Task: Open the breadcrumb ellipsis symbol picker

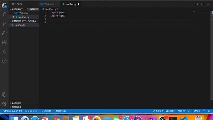Action: coord(60,9)
